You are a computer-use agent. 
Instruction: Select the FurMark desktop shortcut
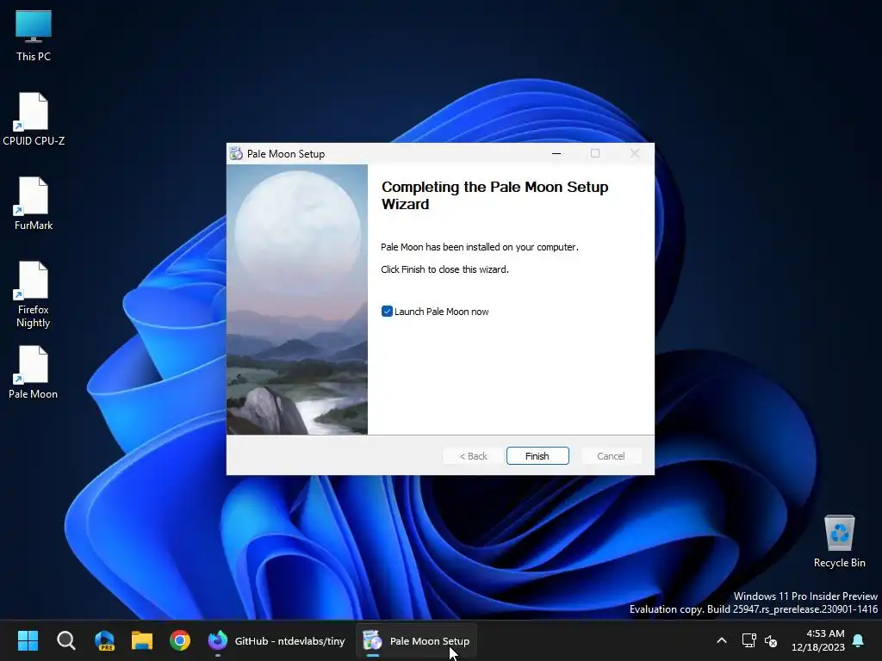tap(34, 203)
